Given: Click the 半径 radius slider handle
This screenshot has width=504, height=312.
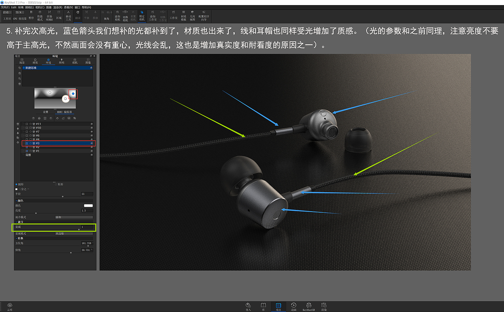Looking at the screenshot, I should coord(63,197).
